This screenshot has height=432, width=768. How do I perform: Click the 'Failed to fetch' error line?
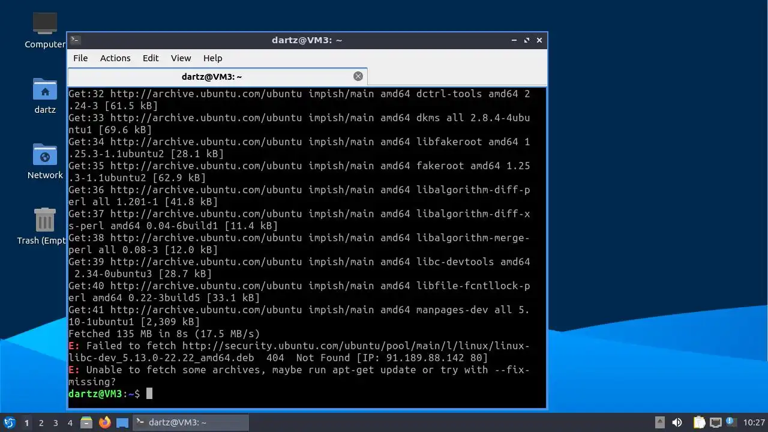[299, 352]
